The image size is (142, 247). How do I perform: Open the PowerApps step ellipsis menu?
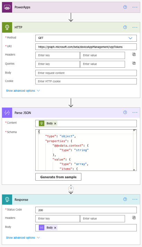pyautogui.click(x=135, y=7)
